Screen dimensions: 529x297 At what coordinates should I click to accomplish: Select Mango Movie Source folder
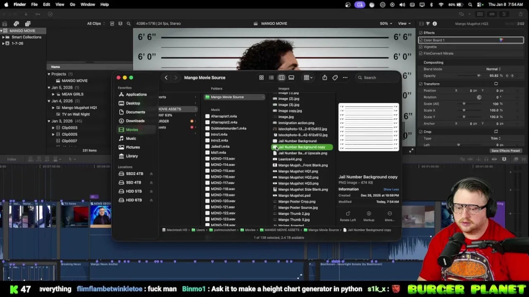tap(234, 97)
